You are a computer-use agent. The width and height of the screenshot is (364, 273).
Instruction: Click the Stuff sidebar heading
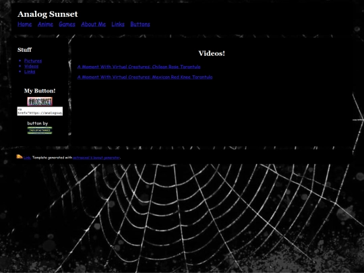(x=24, y=50)
